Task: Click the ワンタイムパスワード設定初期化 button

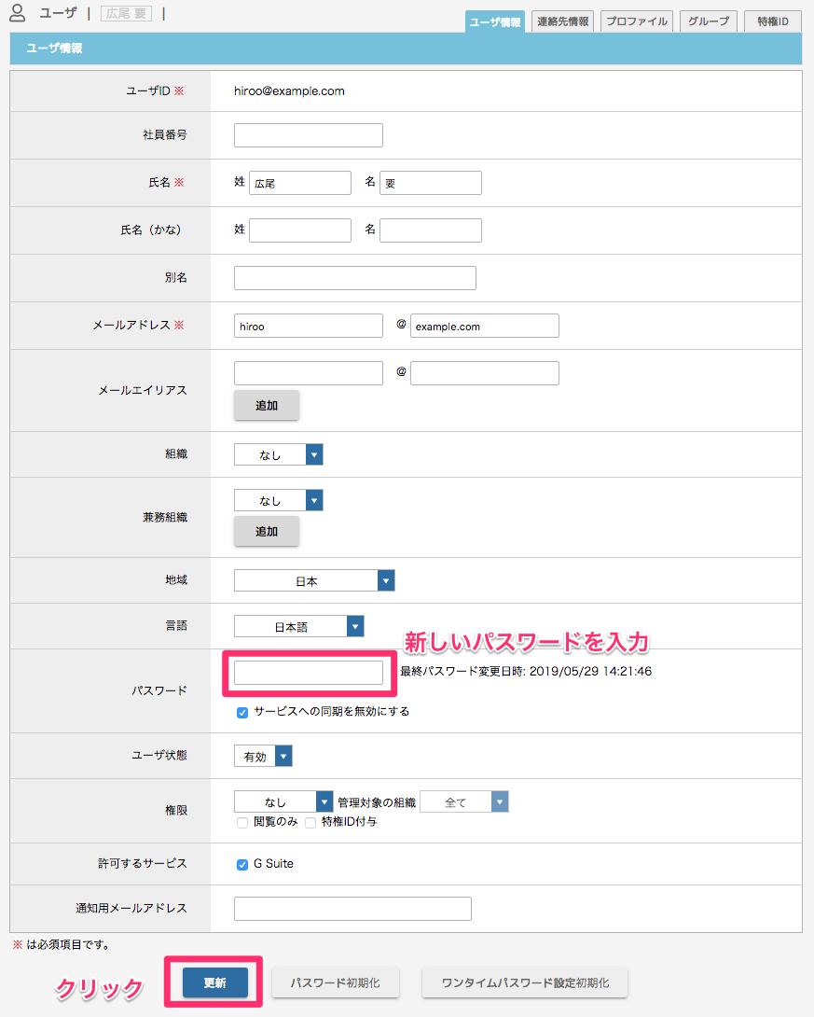Action: tap(525, 982)
